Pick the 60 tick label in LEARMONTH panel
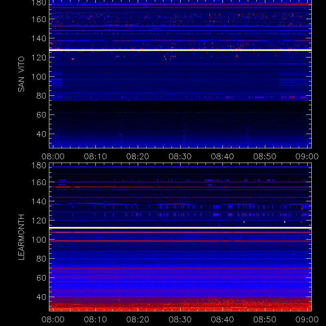Viewport: 326px width, 326px height. 41,278
